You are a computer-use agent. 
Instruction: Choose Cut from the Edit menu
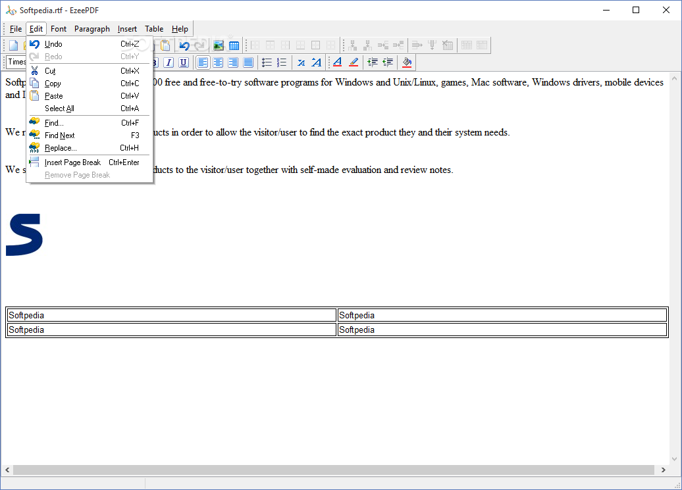pos(90,71)
